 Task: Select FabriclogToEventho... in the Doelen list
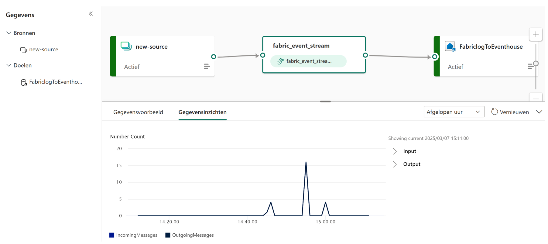pos(56,82)
